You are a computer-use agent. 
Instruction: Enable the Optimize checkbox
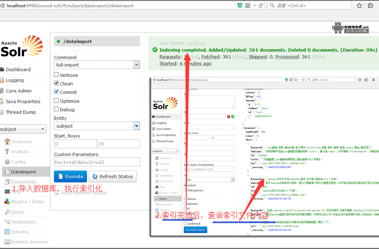56,100
